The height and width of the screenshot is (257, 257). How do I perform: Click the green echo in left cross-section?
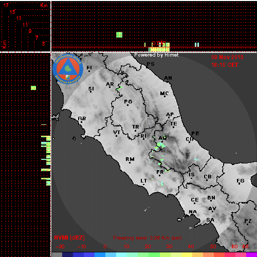point(33,88)
